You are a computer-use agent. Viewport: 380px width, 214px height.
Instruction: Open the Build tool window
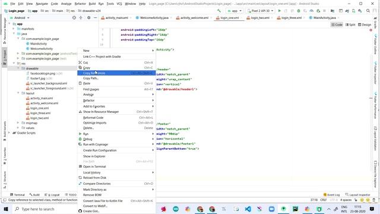[34, 194]
